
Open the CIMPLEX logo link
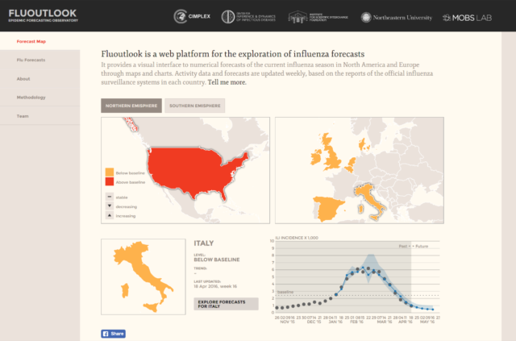(x=192, y=16)
